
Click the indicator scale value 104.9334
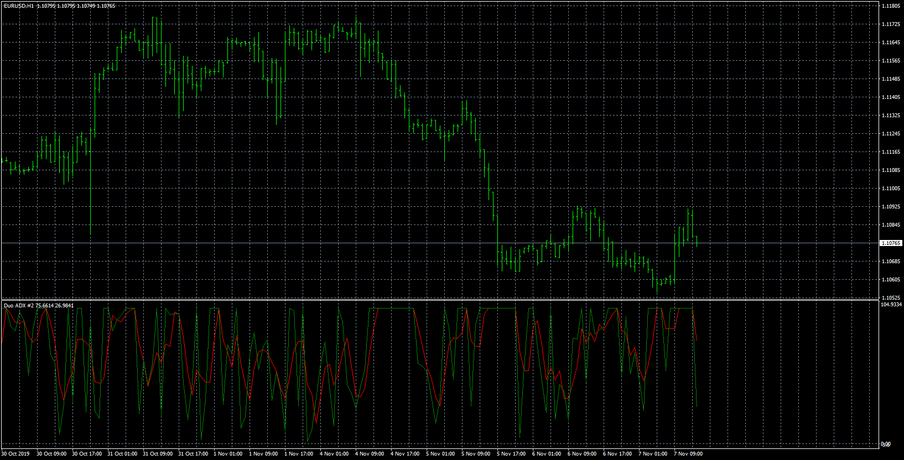click(x=891, y=305)
